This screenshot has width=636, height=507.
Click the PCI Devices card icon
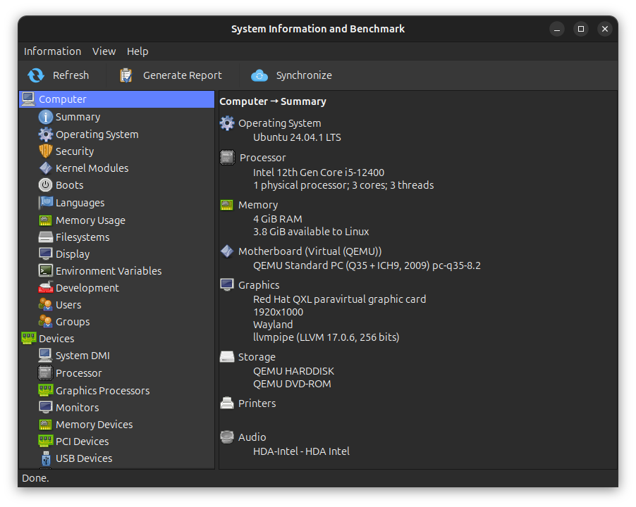(x=45, y=441)
